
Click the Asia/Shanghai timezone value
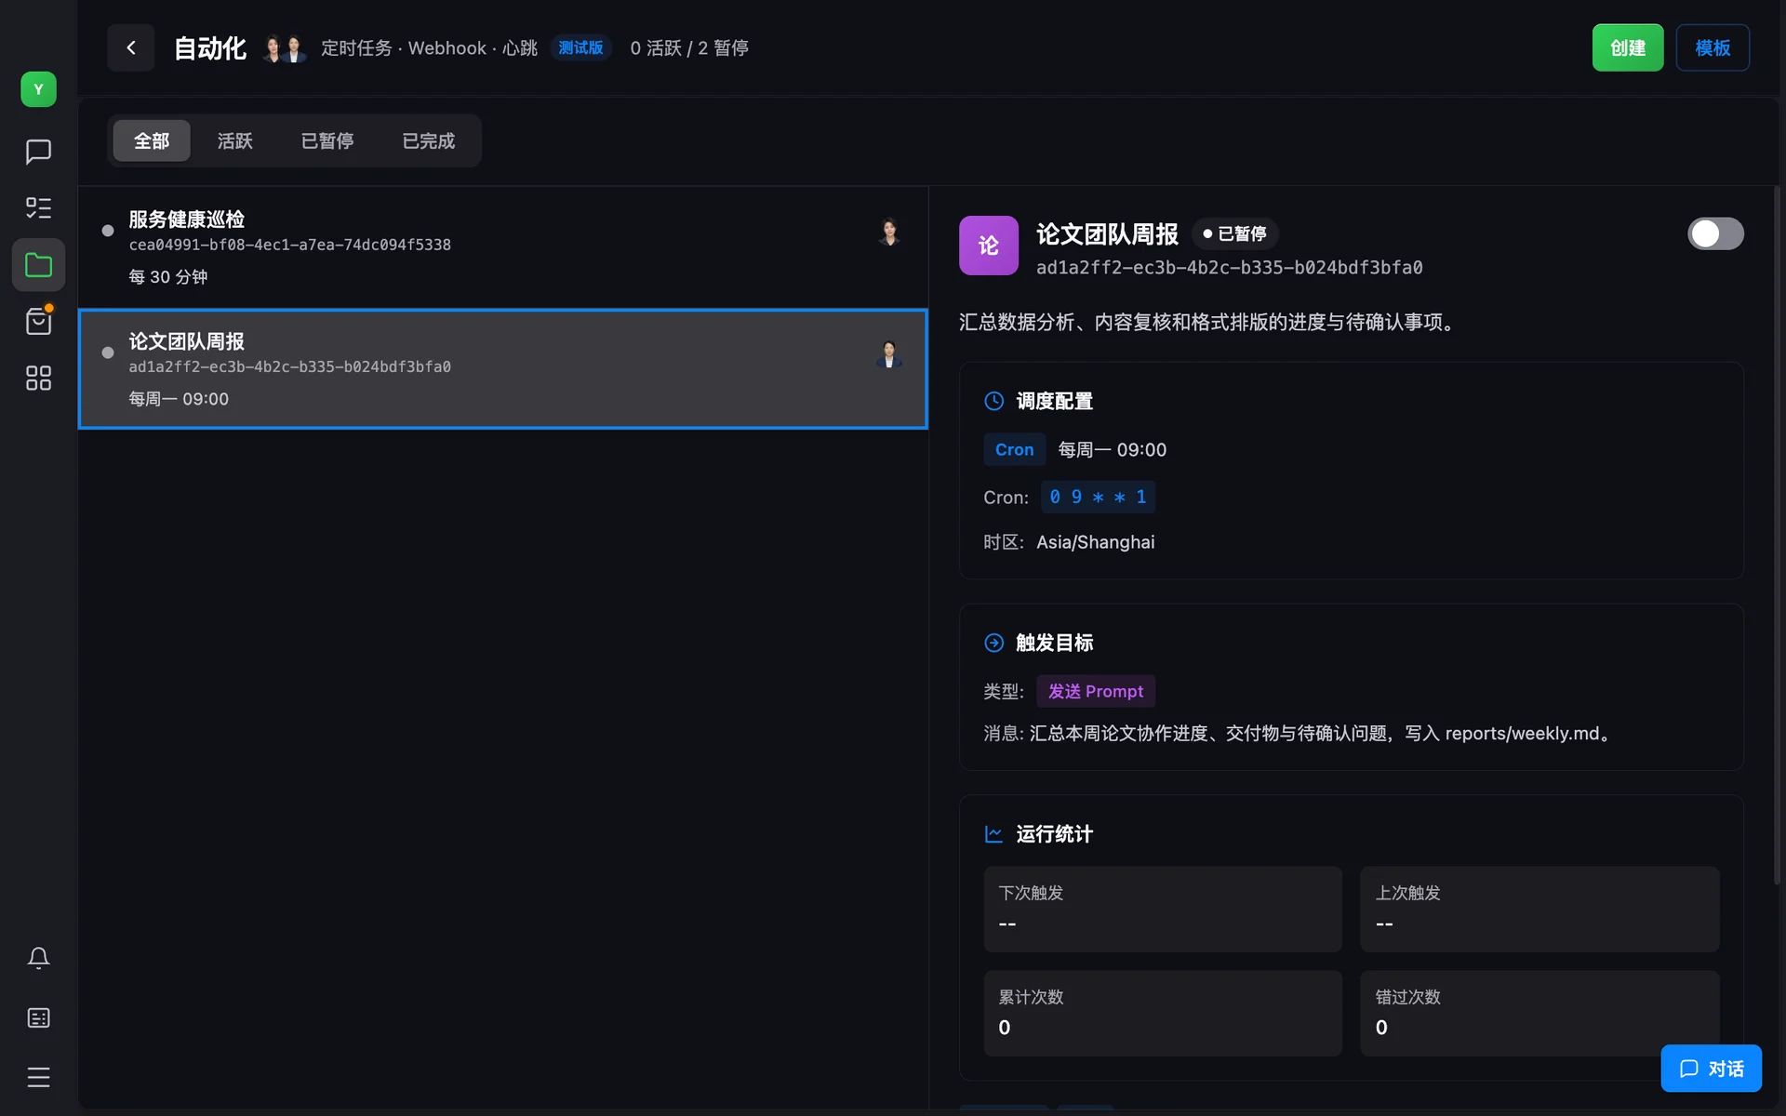(x=1096, y=542)
